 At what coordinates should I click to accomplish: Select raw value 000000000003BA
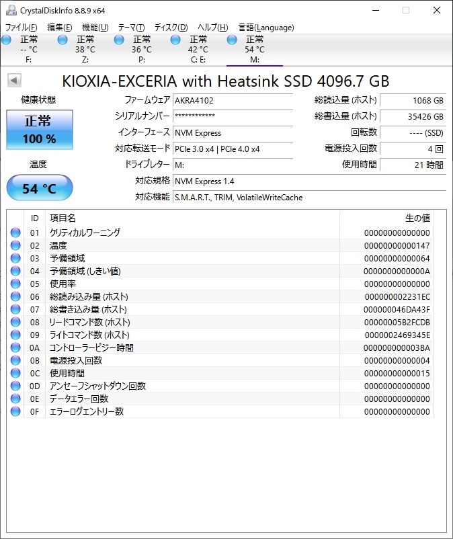click(x=397, y=348)
